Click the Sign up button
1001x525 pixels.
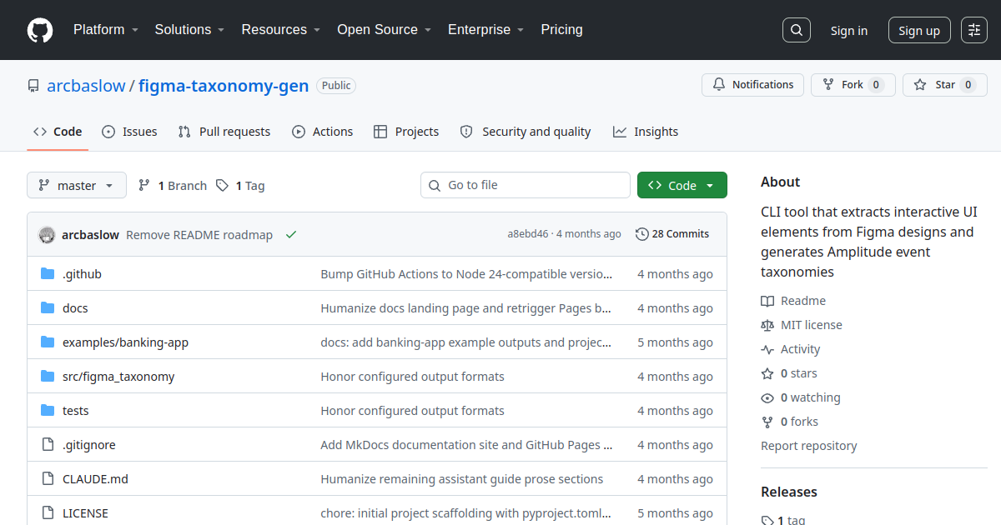click(x=919, y=31)
